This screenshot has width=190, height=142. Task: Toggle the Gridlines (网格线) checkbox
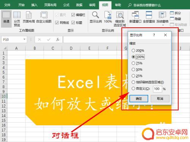click(57, 23)
